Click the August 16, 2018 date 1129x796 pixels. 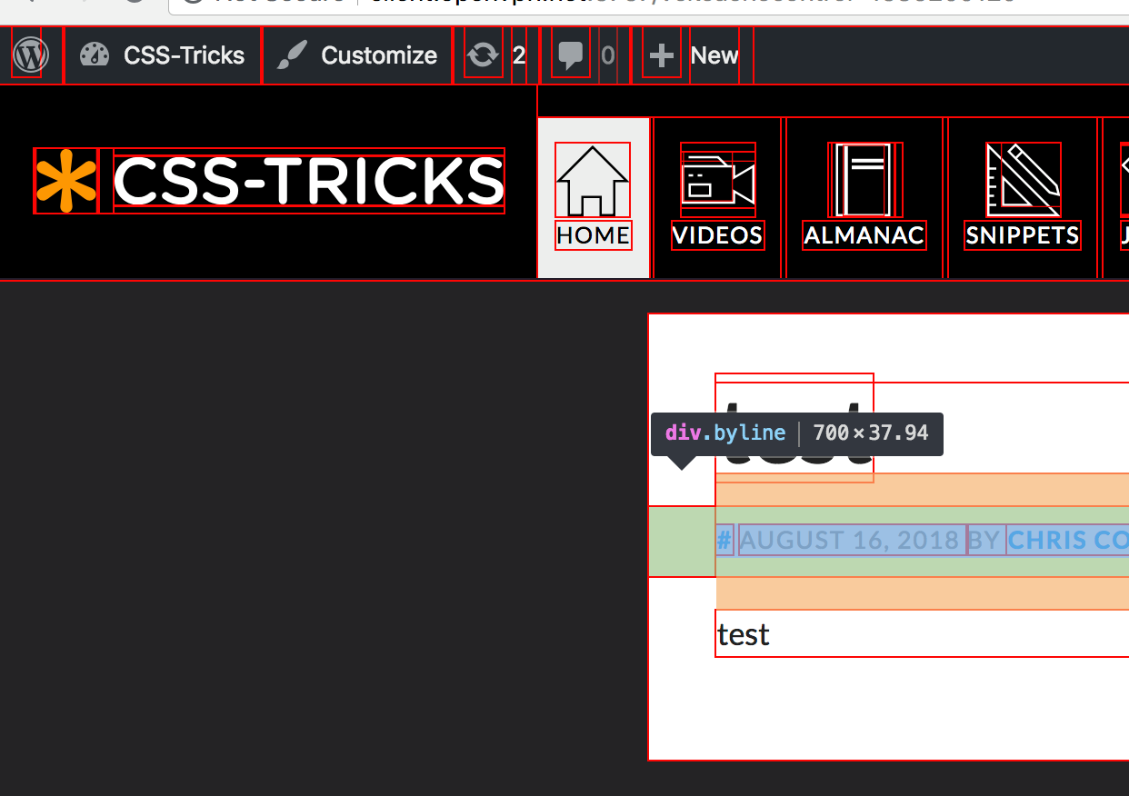point(852,541)
